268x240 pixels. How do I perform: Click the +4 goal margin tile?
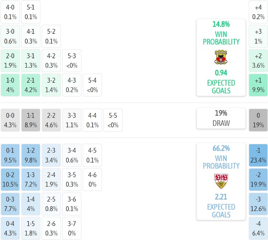258,12
